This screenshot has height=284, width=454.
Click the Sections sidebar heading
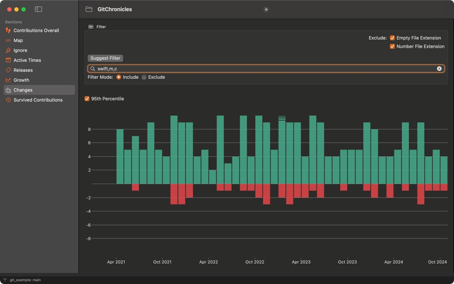[13, 22]
